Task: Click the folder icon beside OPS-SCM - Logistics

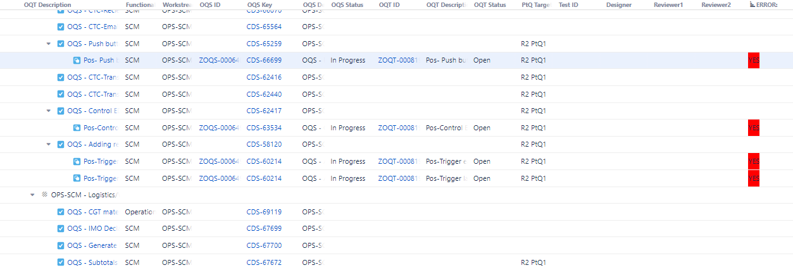Action: click(45, 195)
